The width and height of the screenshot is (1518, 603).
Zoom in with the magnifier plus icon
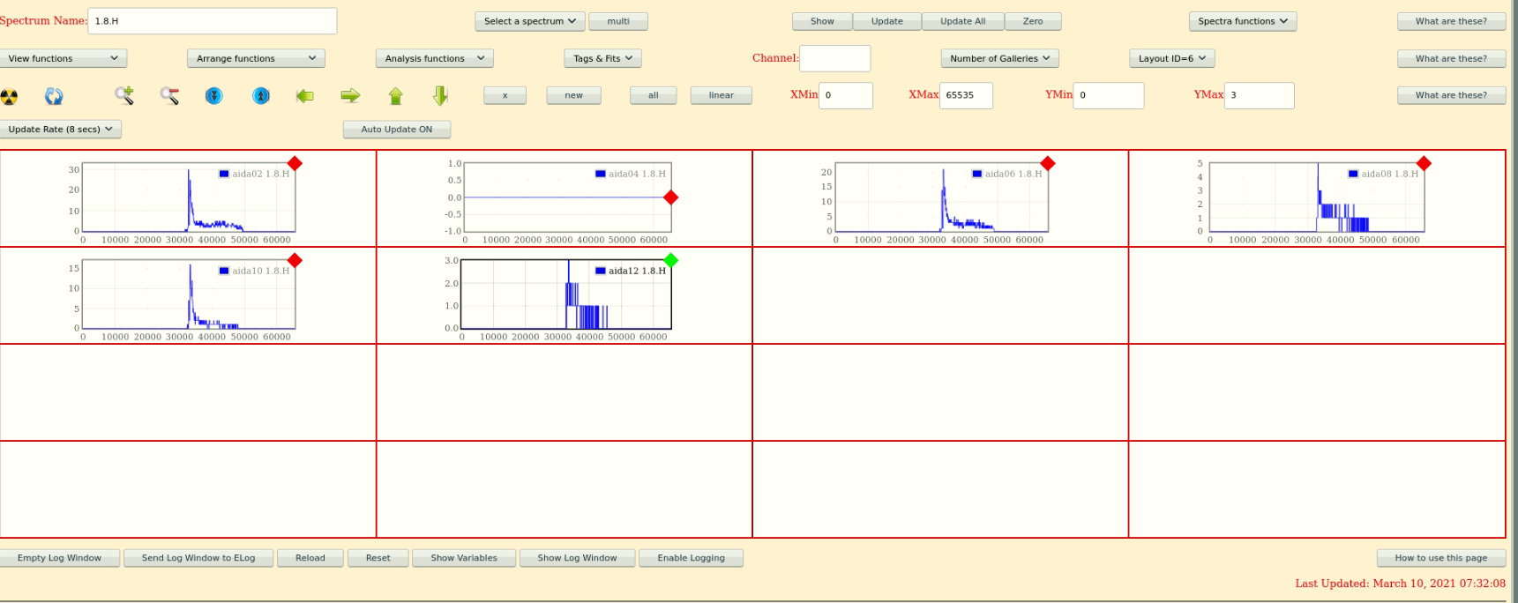click(124, 95)
